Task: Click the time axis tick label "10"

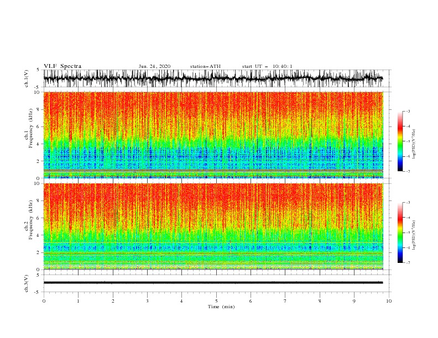Action: 389,301
